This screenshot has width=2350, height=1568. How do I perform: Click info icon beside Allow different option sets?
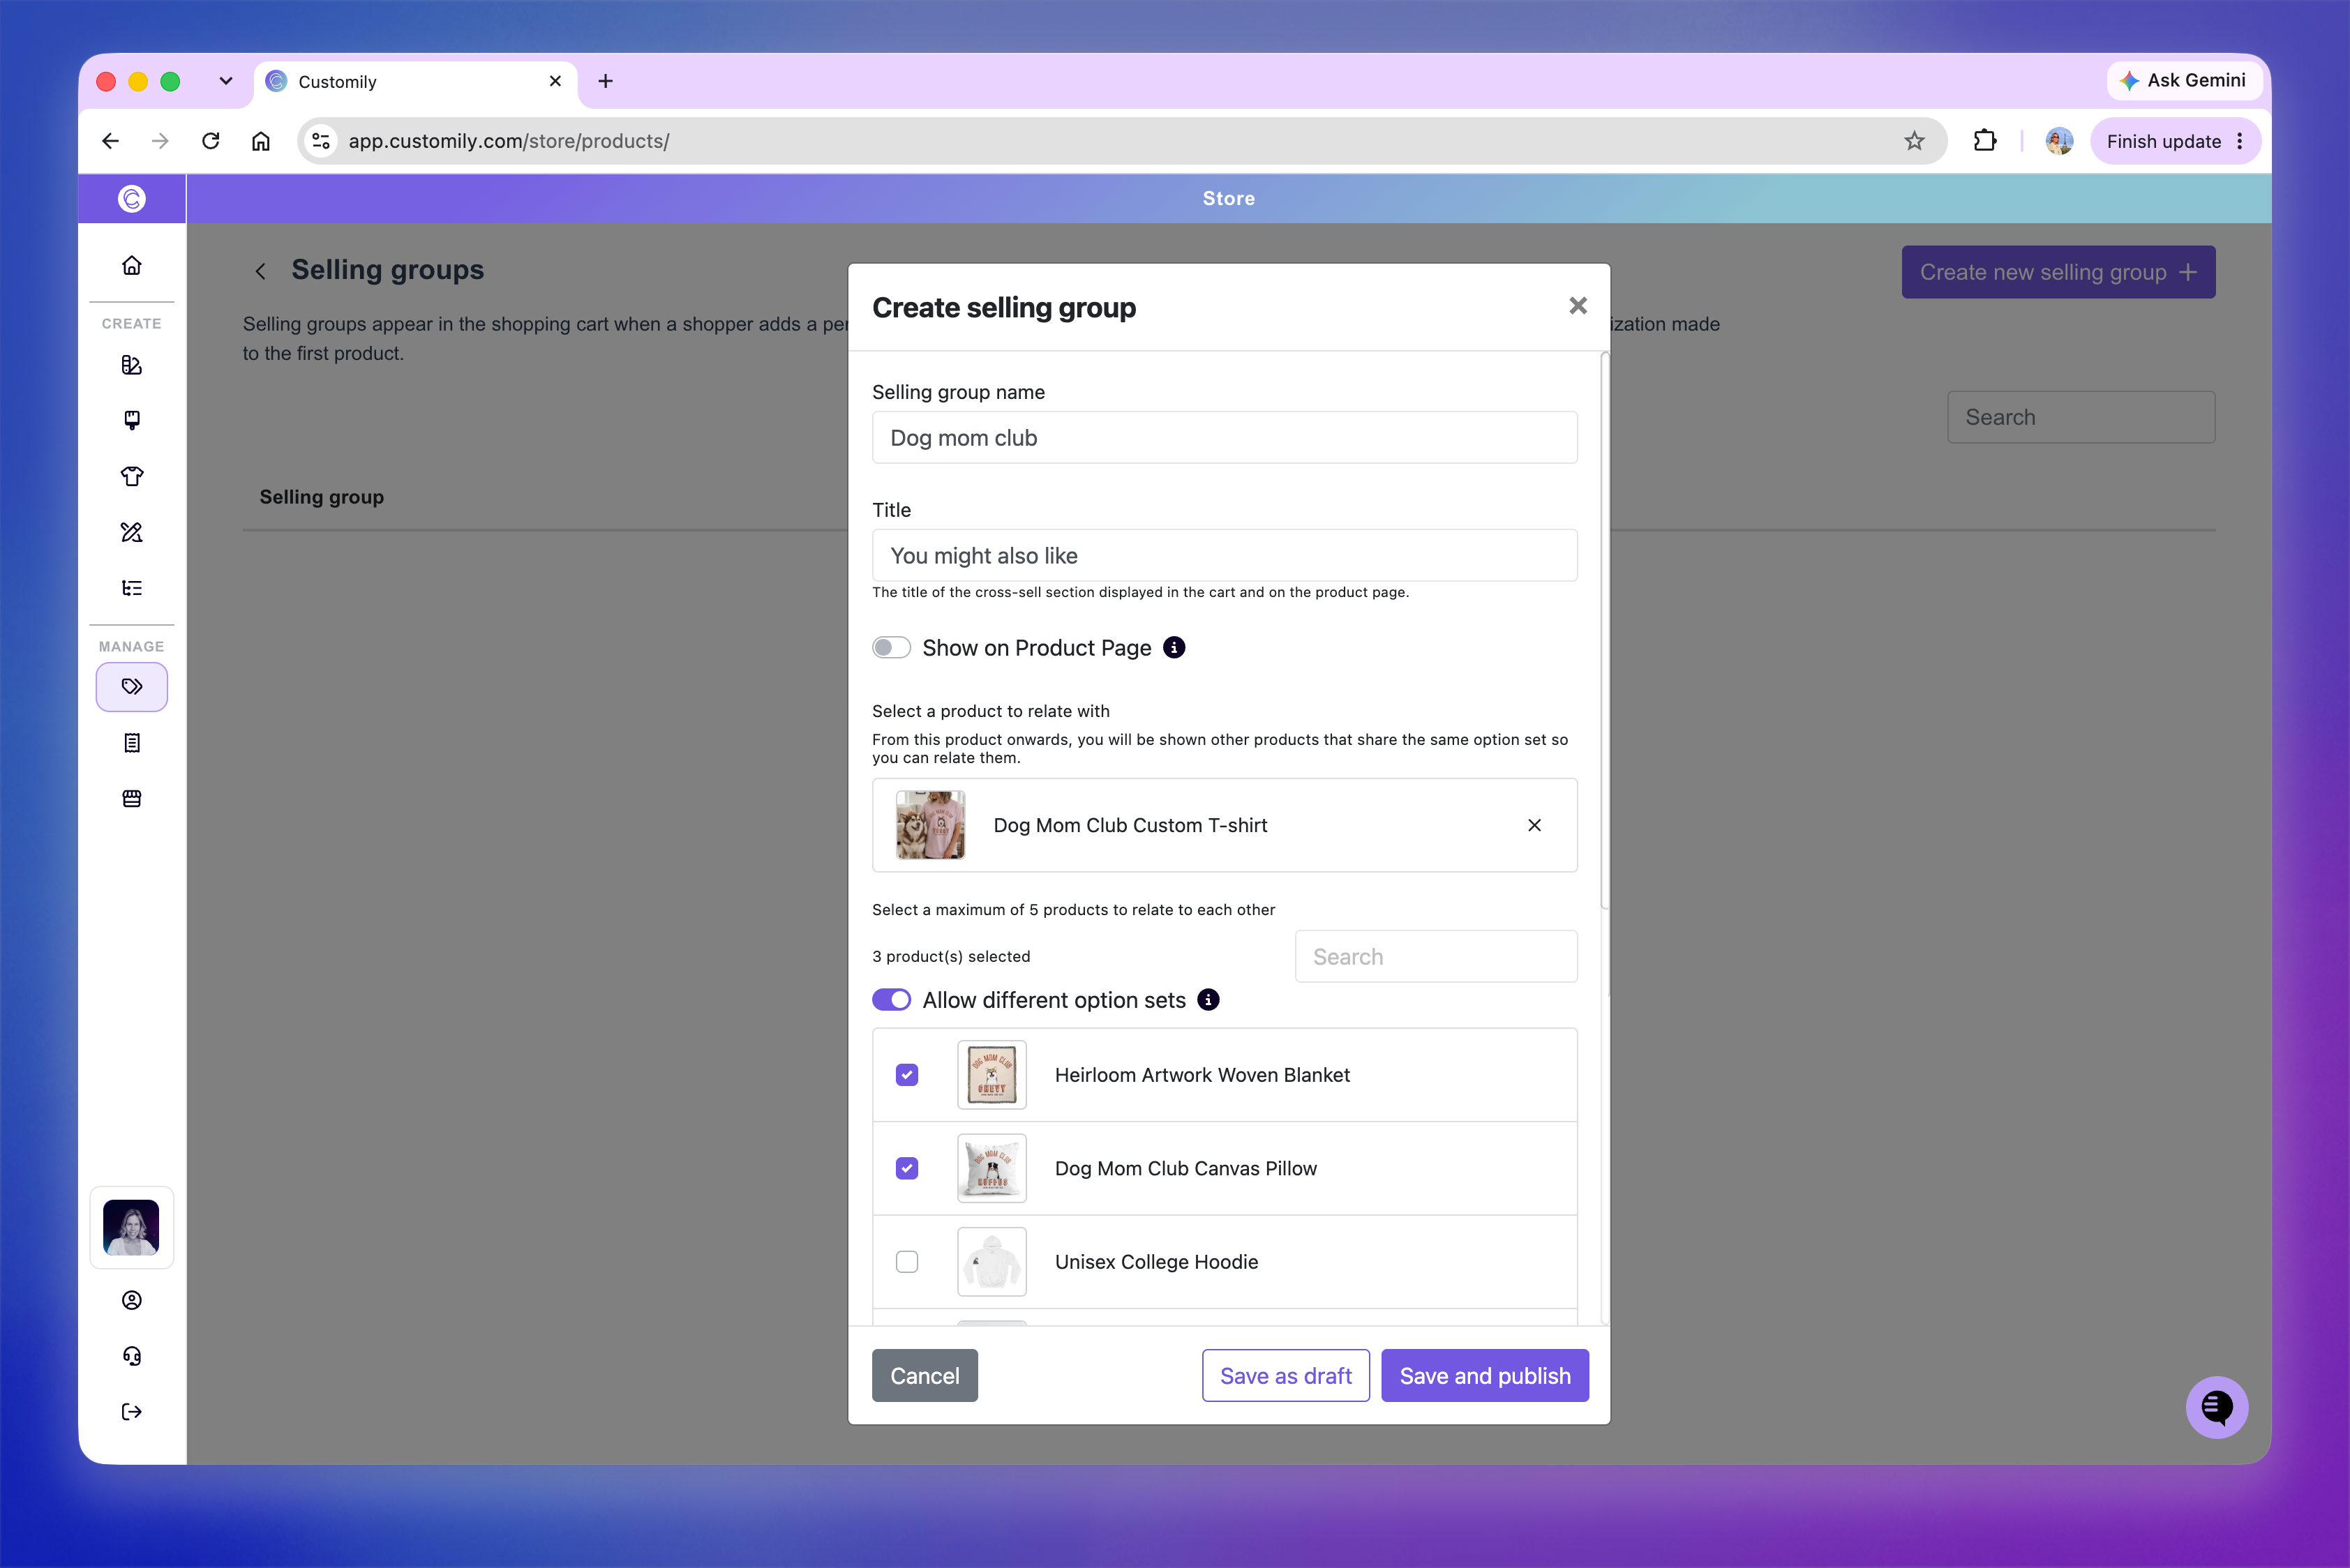pos(1208,1000)
